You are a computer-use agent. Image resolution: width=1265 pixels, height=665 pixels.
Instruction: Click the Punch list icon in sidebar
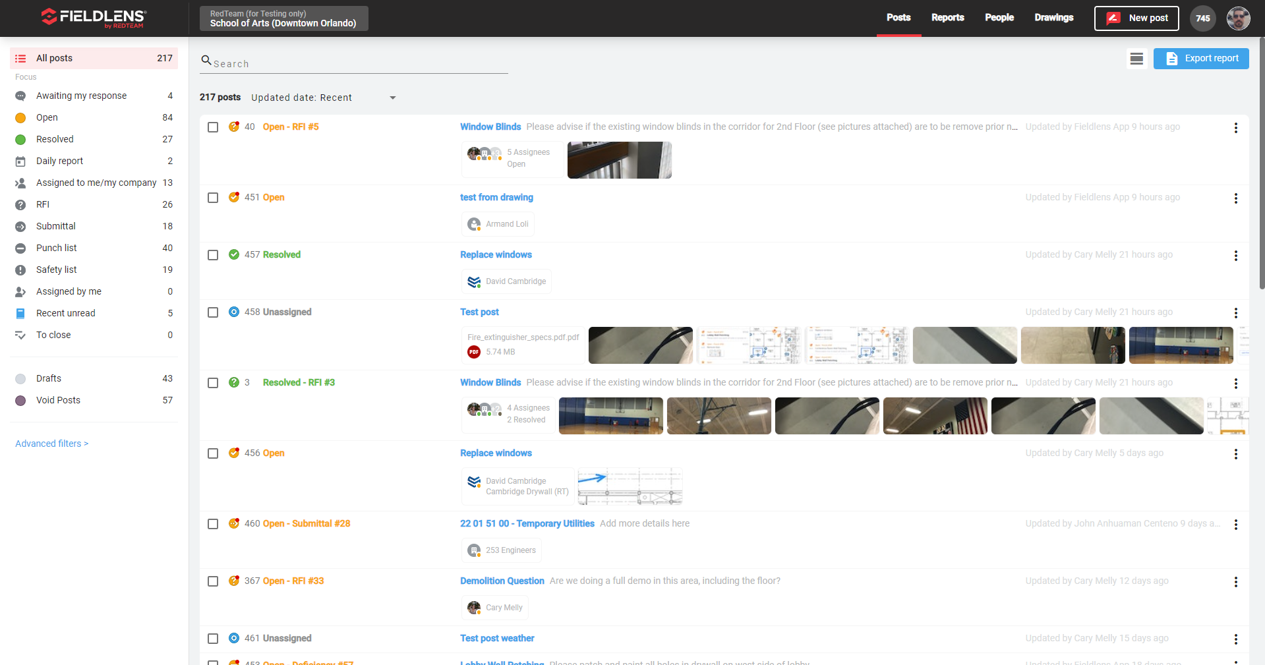click(20, 248)
